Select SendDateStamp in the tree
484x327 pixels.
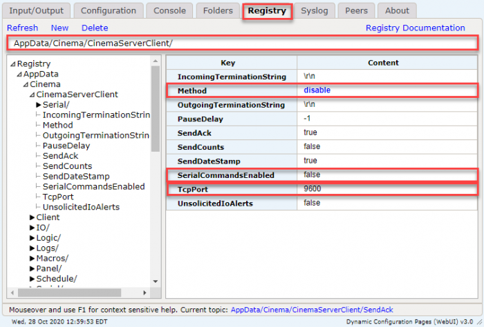76,177
